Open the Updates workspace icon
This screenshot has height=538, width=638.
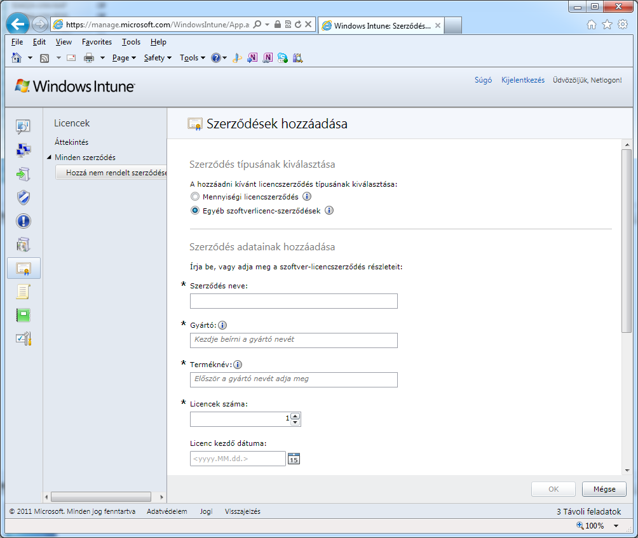(23, 174)
